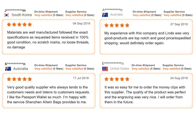Open the review mentioning Passport Wallet
Screen dimensions: 195x117
pos(49,90)
